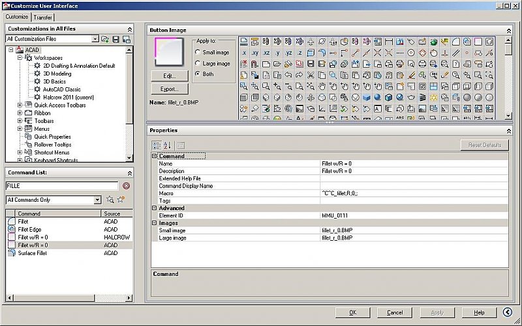
Task: Click the find command or text icon
Action: point(110,200)
